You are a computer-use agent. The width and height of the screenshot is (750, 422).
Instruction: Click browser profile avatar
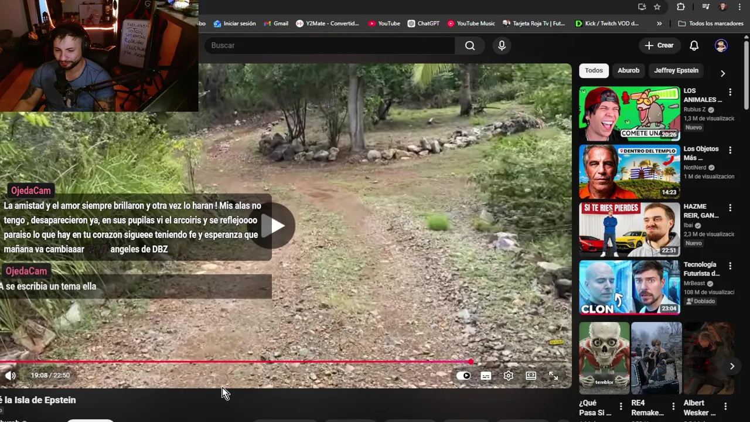point(723,7)
